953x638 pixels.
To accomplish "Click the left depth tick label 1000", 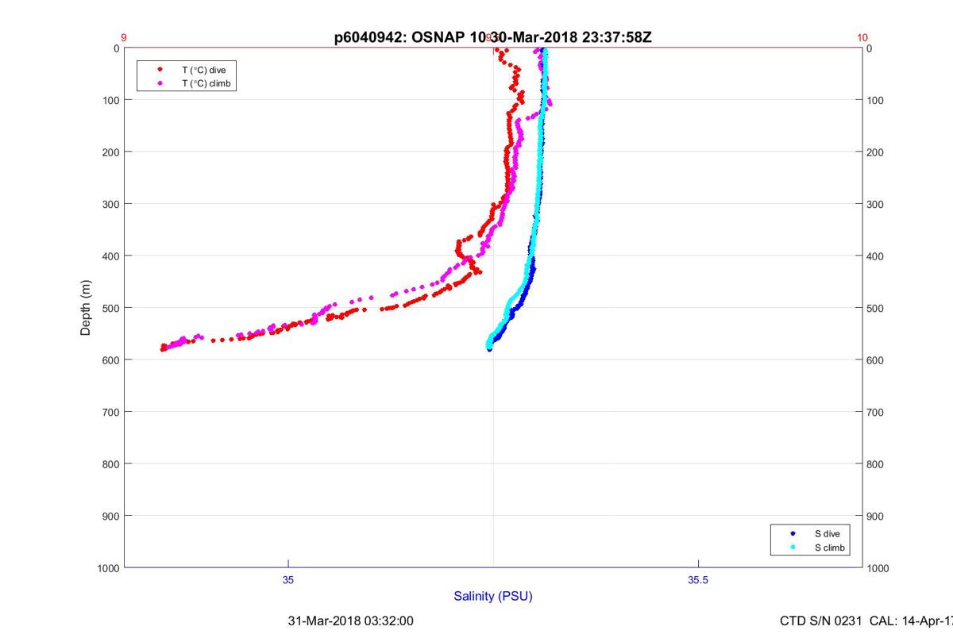I will 108,568.
